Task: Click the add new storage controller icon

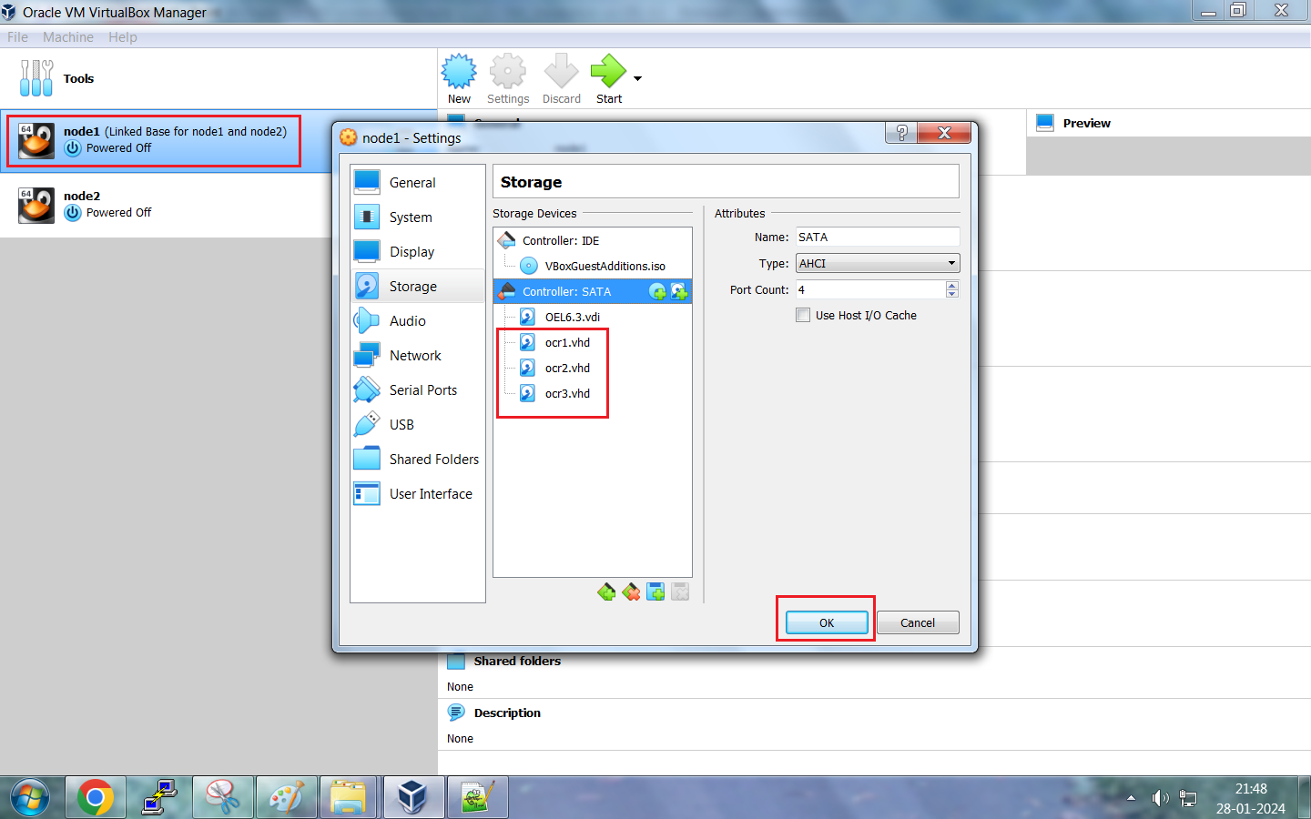Action: coord(606,592)
